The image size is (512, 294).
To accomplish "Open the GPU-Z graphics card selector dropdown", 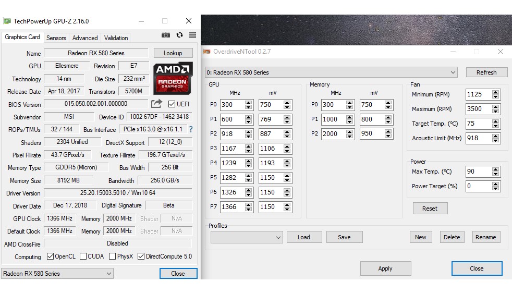I will click(x=57, y=274).
